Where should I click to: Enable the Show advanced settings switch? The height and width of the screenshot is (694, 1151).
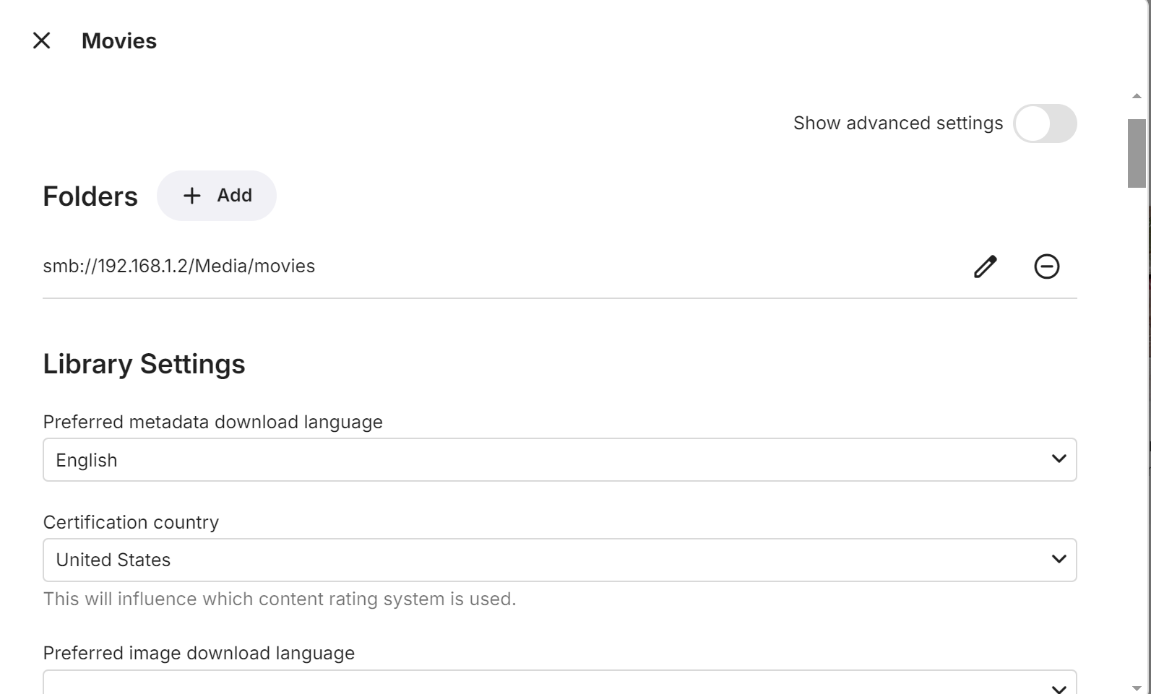[1045, 123]
